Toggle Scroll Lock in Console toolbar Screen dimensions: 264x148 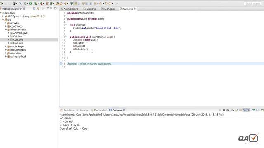tap(236, 110)
